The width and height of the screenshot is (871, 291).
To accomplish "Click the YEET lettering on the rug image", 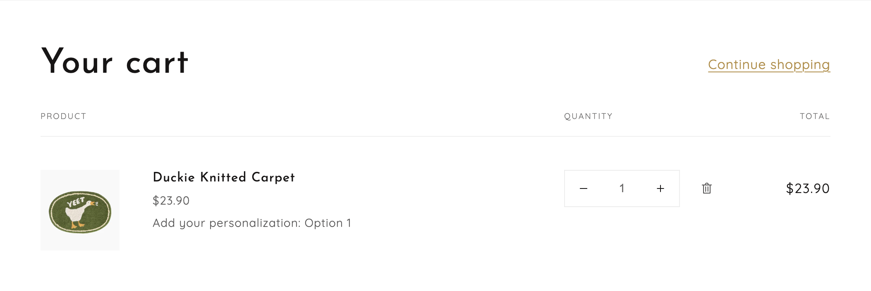I will click(x=75, y=202).
